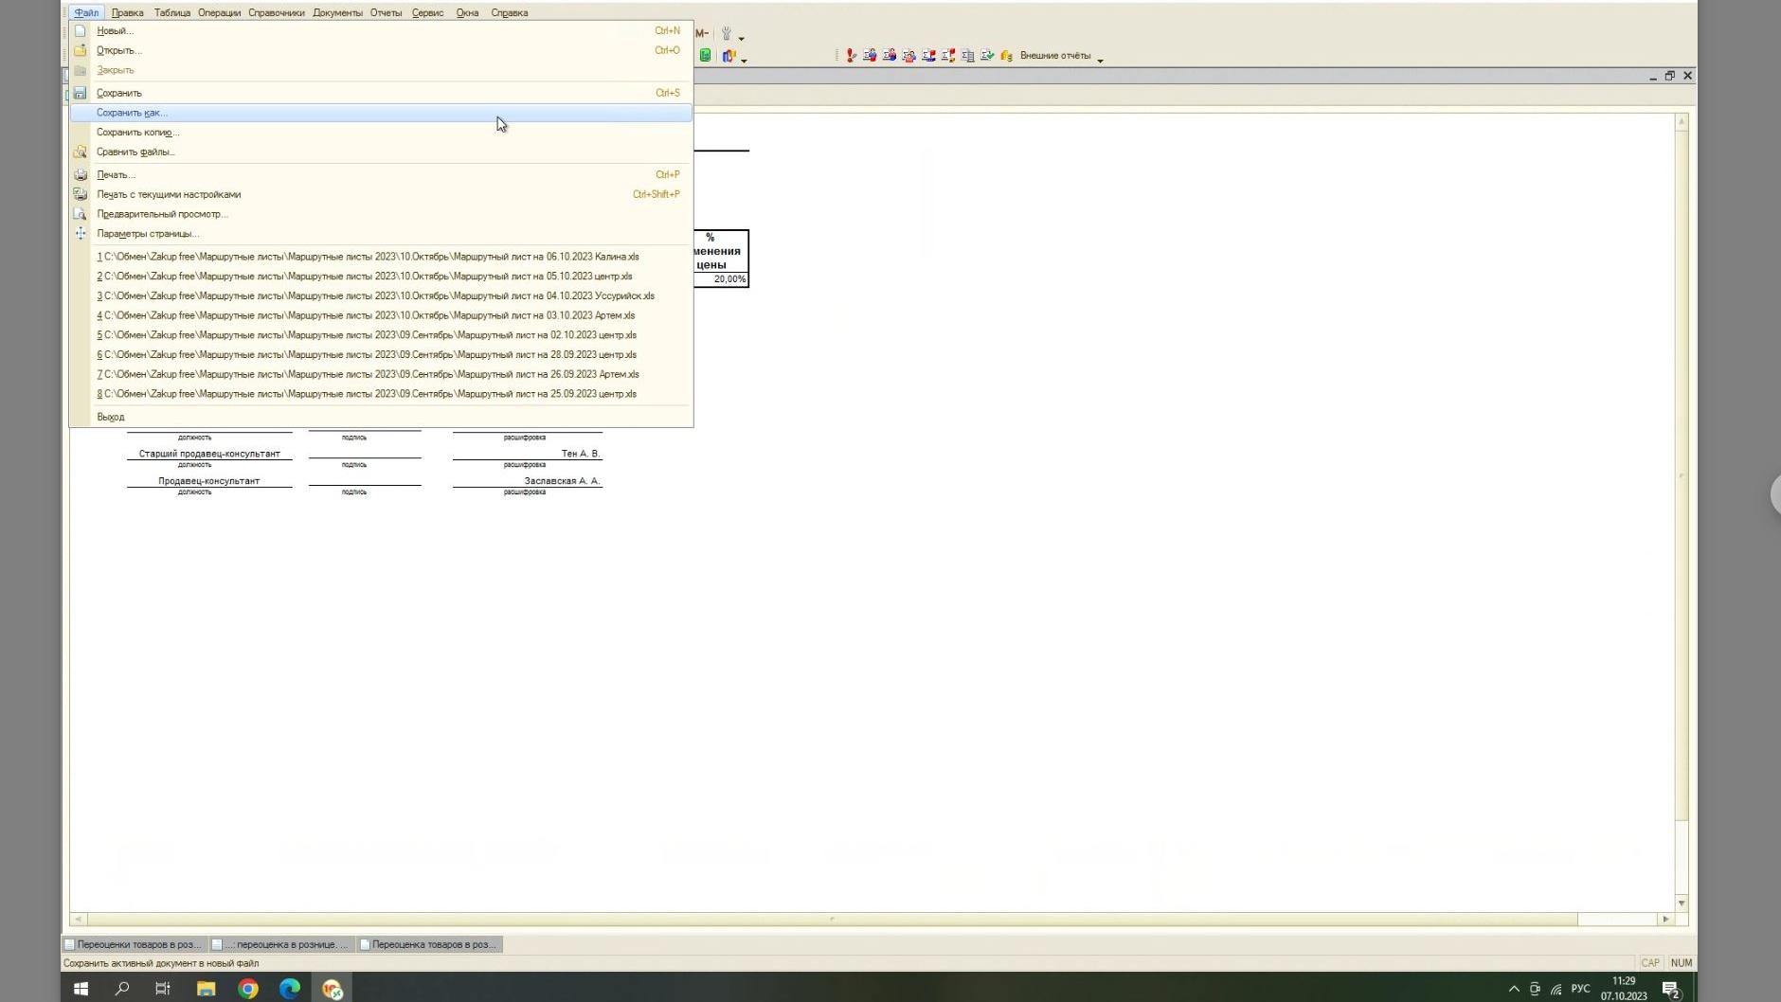Image resolution: width=1781 pixels, height=1002 pixels.
Task: Open the Внешние отчёты dropdown
Action: tap(1062, 56)
